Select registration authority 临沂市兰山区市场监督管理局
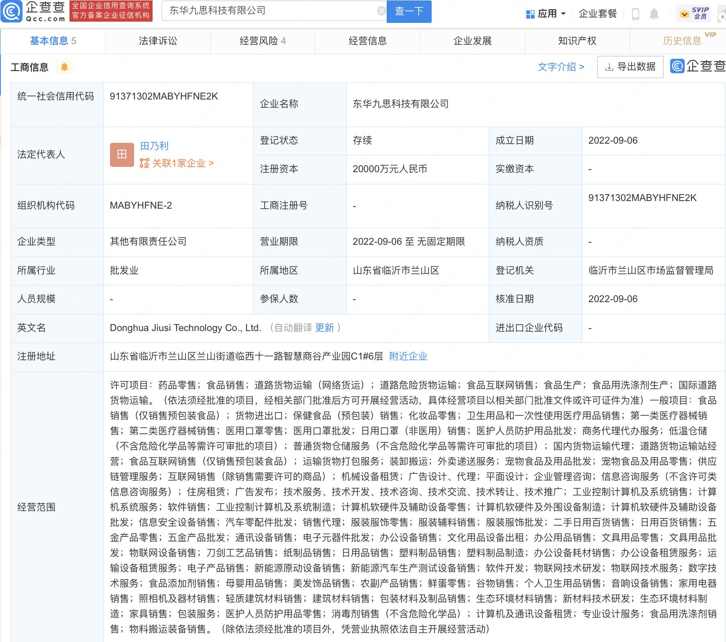Screen dimensions: 726x642 coord(651,270)
